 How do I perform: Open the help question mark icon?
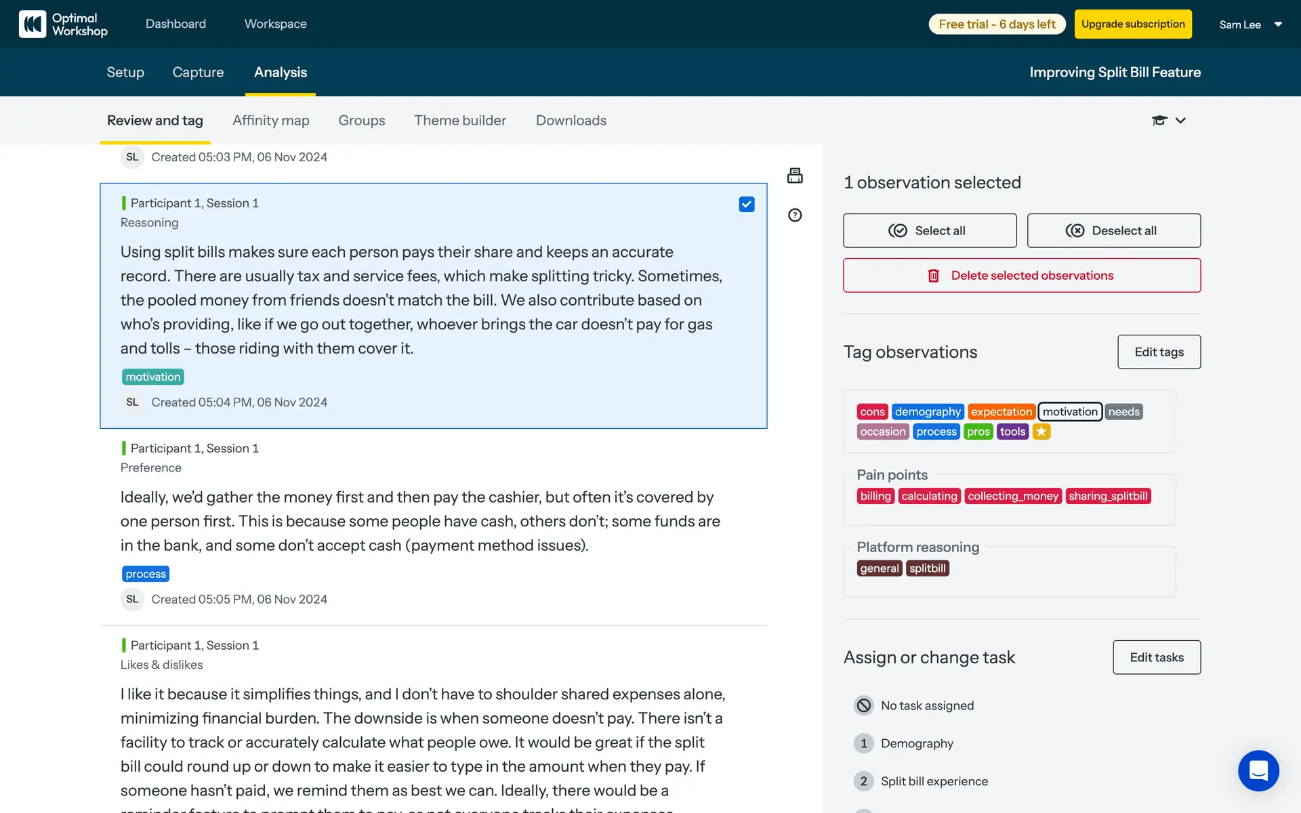click(x=795, y=215)
